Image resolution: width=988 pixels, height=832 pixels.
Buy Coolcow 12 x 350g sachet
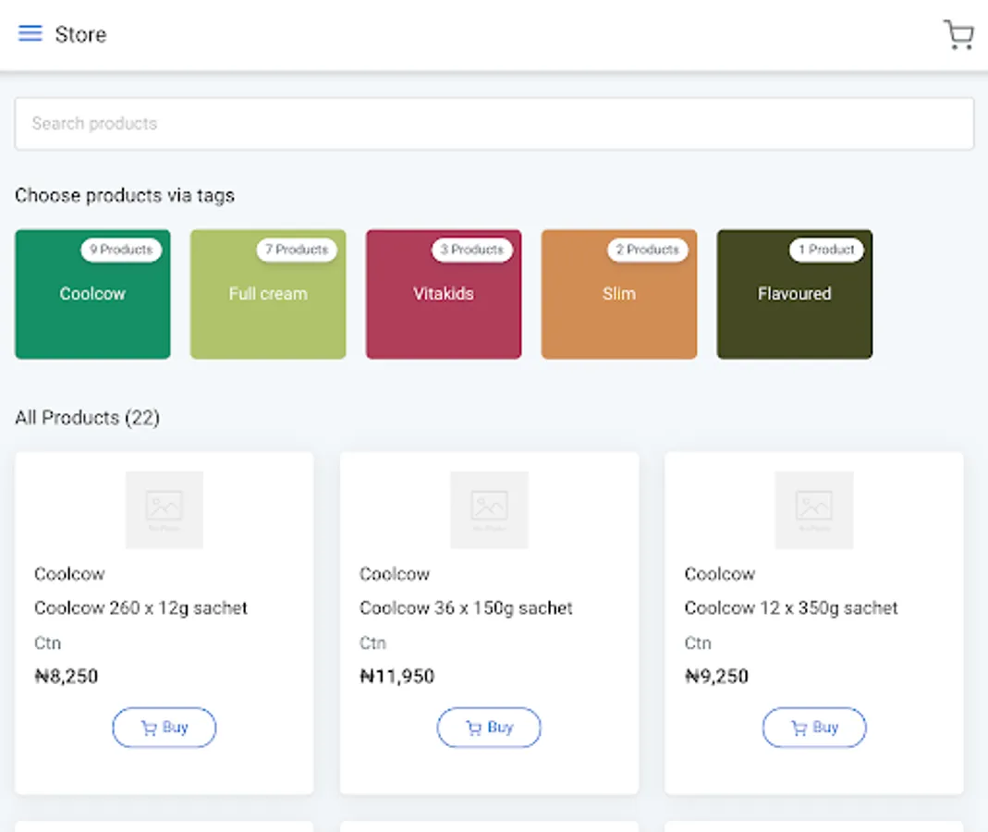click(814, 728)
